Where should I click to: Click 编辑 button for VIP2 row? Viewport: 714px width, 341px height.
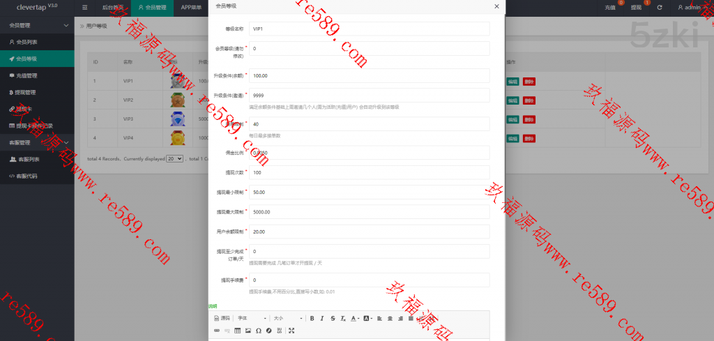pyautogui.click(x=512, y=100)
